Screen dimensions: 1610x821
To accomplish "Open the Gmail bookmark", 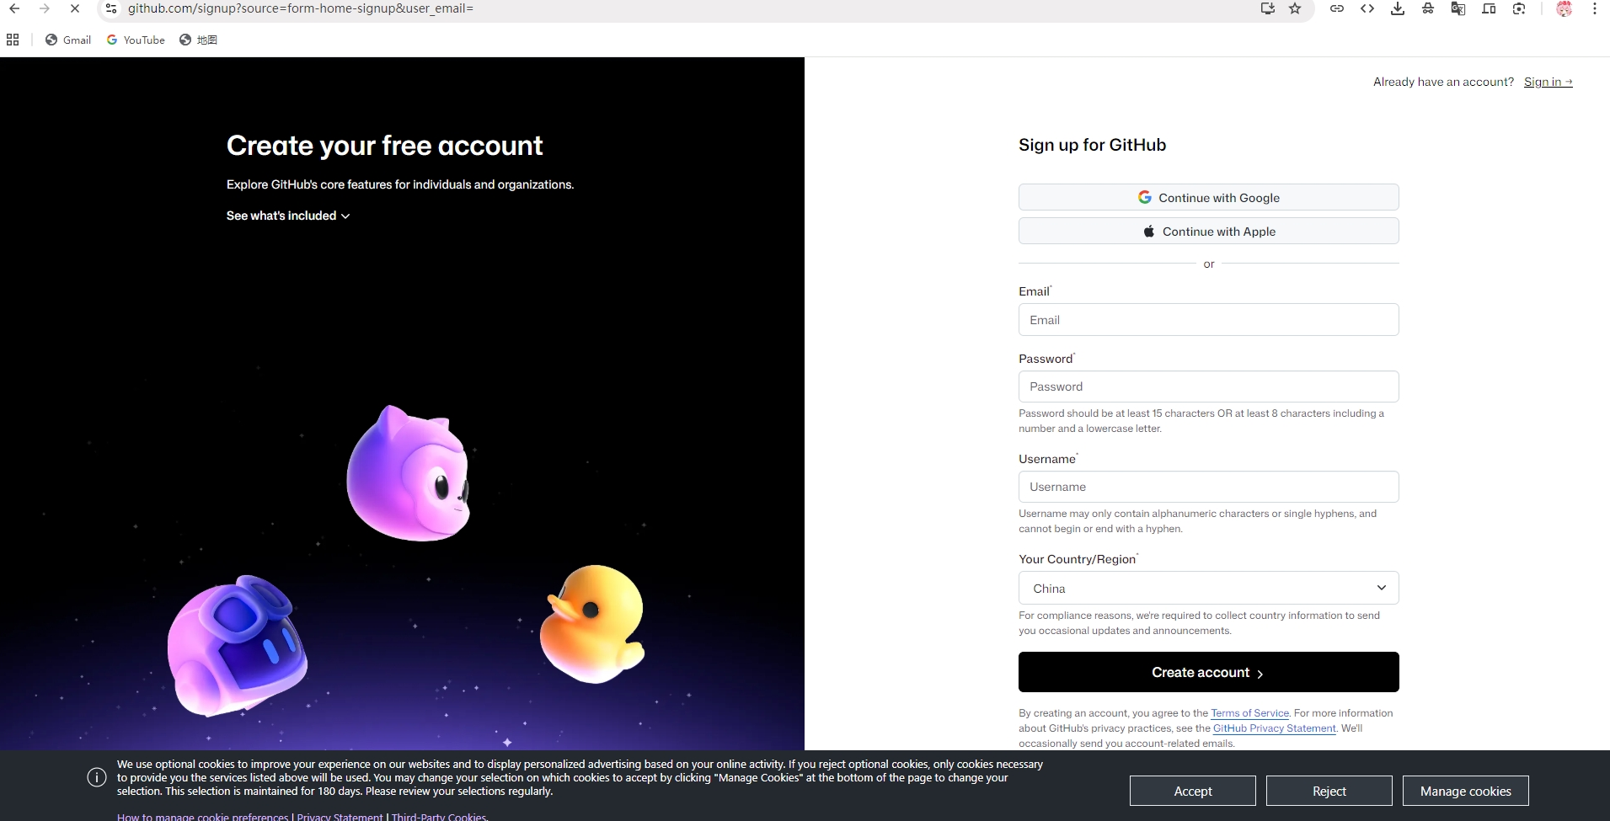I will 68,40.
